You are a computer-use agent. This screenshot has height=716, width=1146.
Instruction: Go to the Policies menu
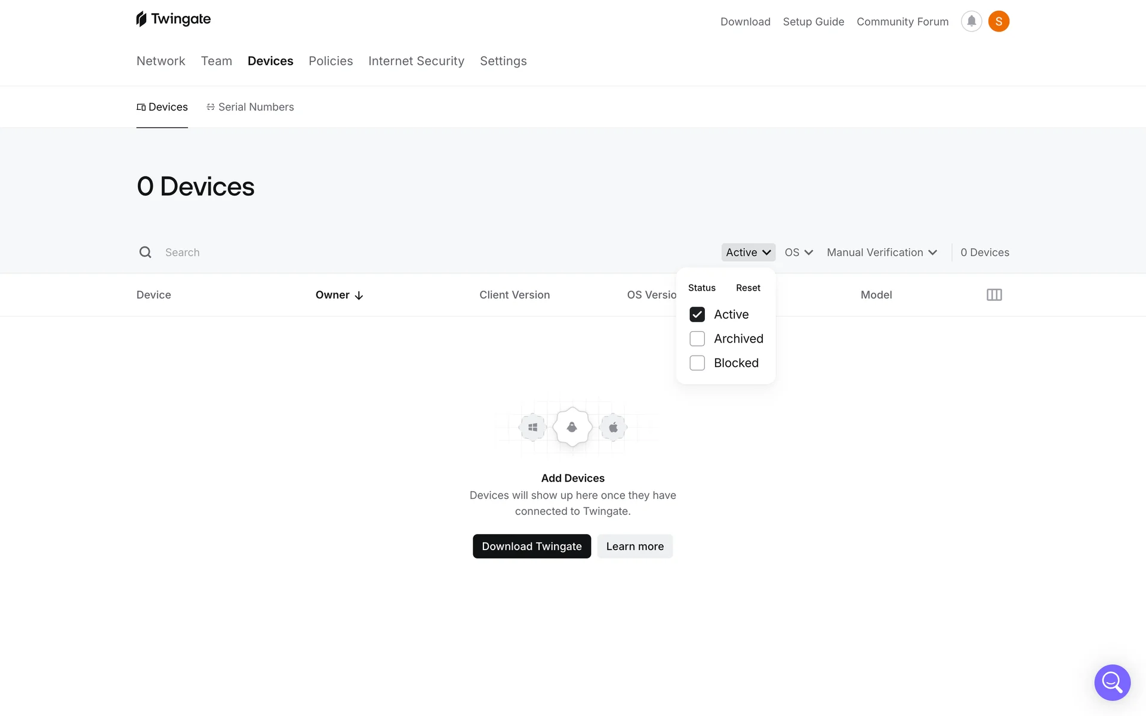point(331,61)
